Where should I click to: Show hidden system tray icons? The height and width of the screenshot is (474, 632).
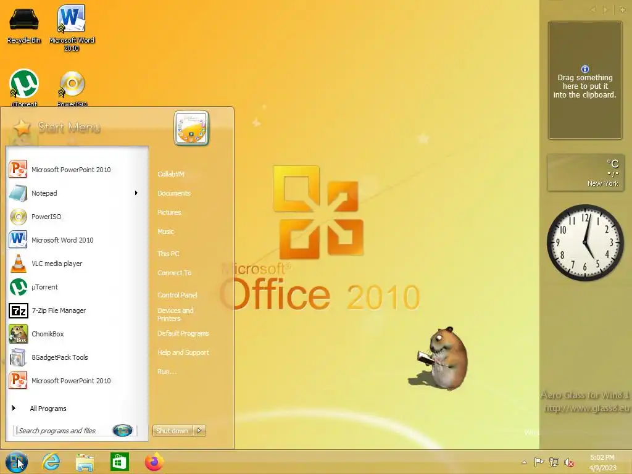(x=524, y=462)
